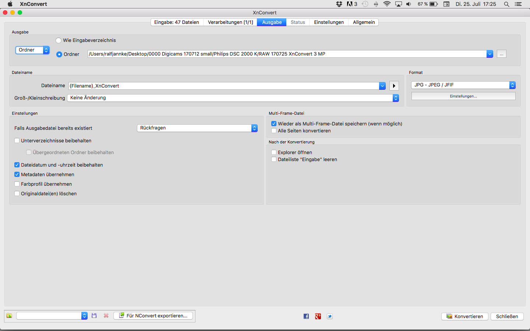Enable Unterverzeichnisse beibehalten checkbox
The image size is (530, 331).
click(17, 140)
